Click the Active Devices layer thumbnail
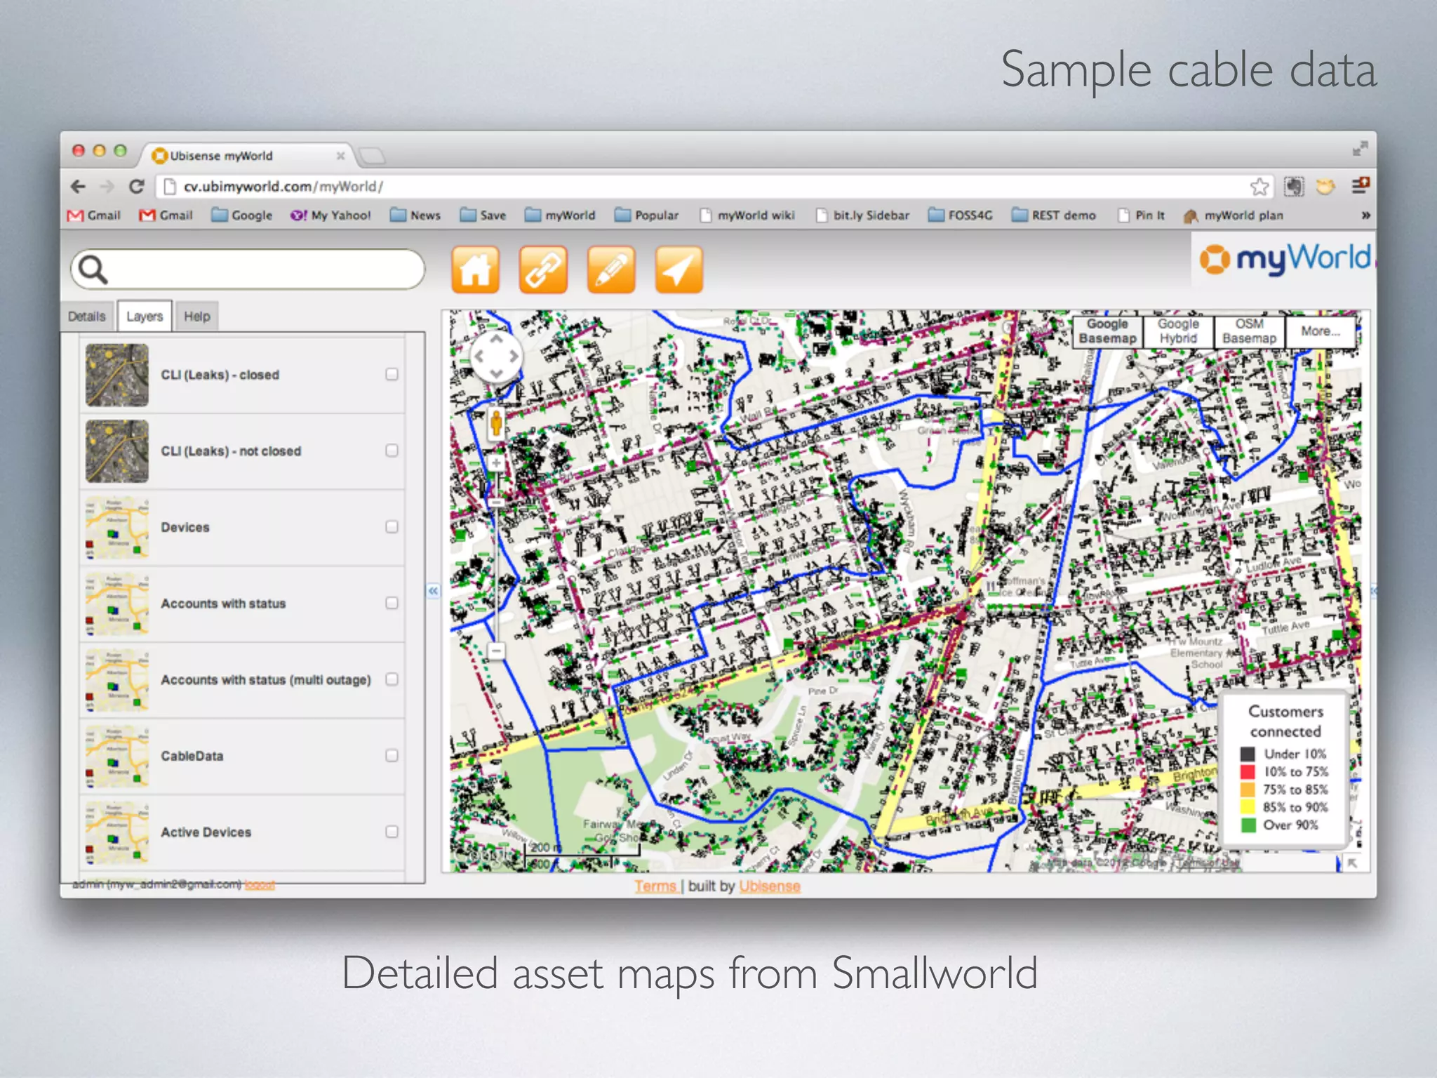1437x1078 pixels. [x=117, y=832]
